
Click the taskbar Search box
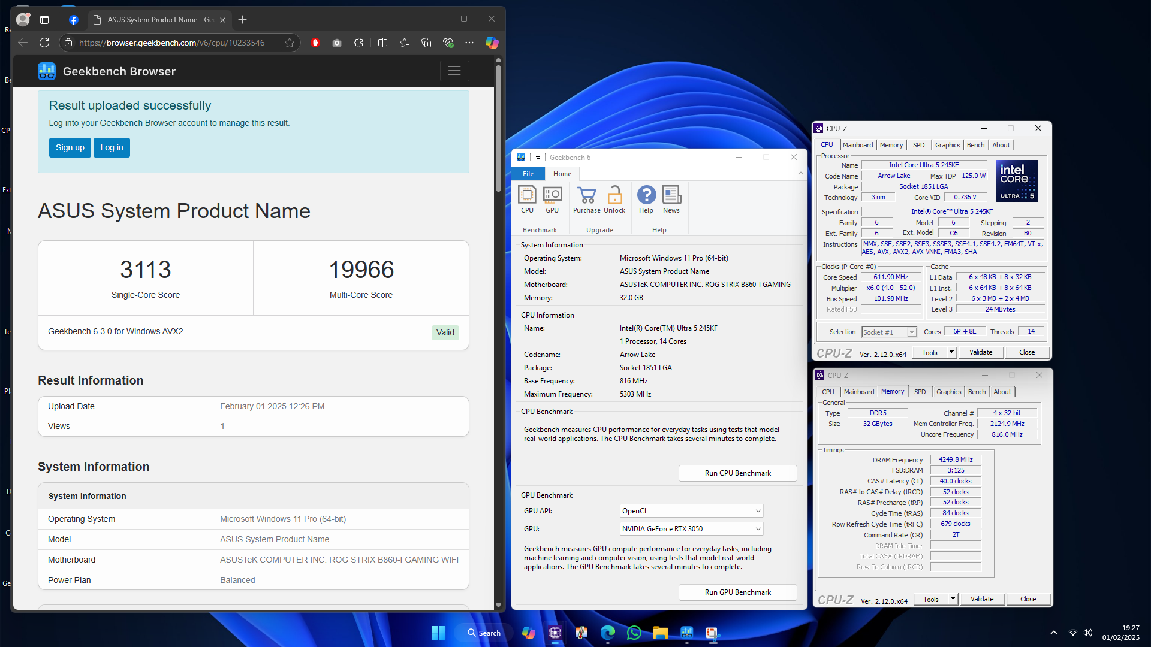tap(484, 633)
